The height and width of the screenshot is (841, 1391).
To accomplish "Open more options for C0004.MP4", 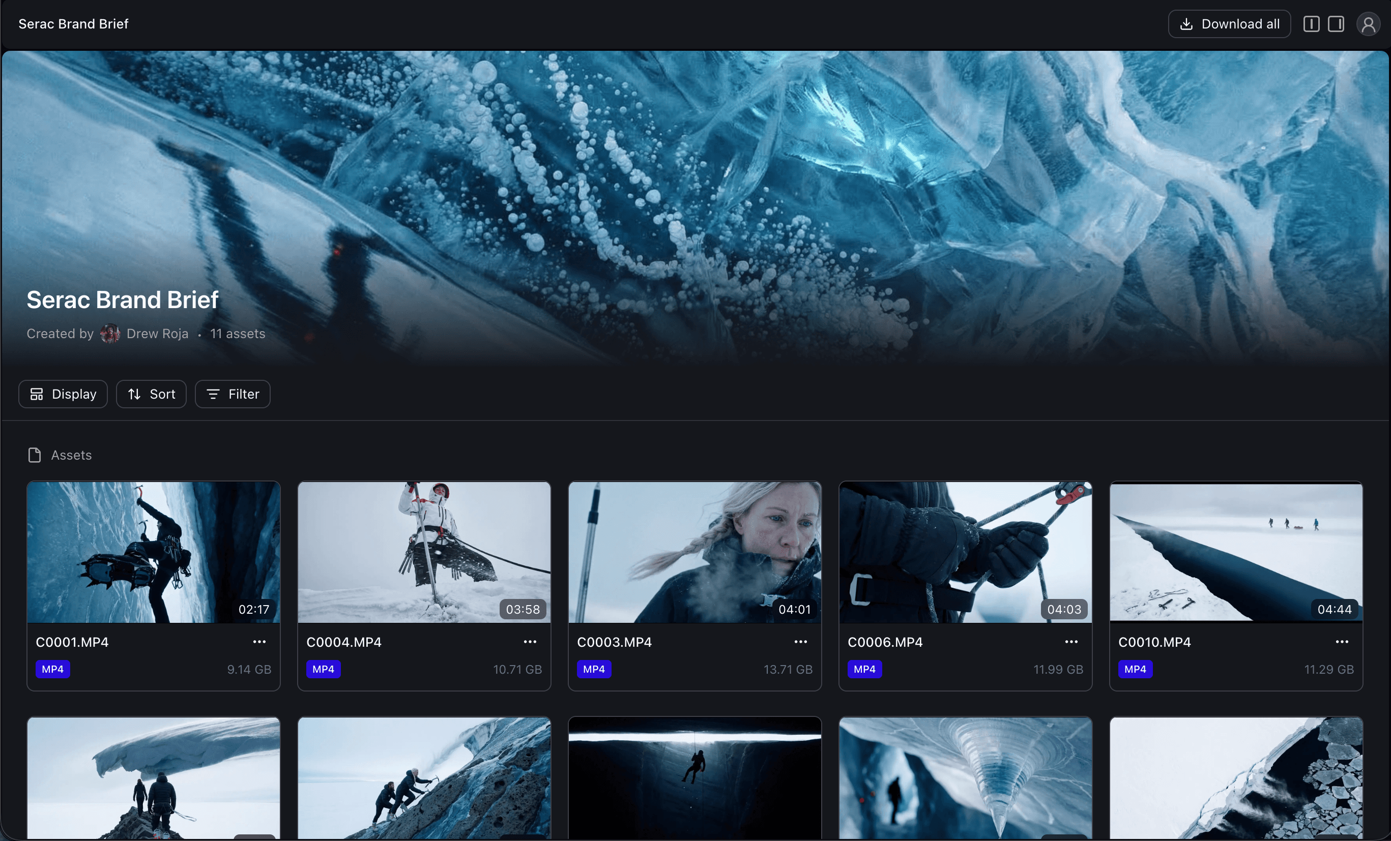I will pos(530,642).
